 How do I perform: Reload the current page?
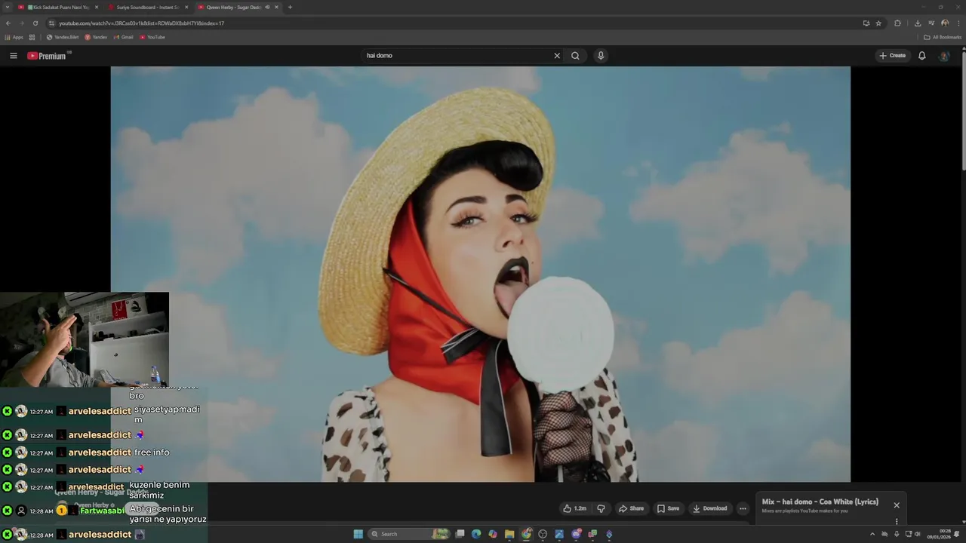35,23
